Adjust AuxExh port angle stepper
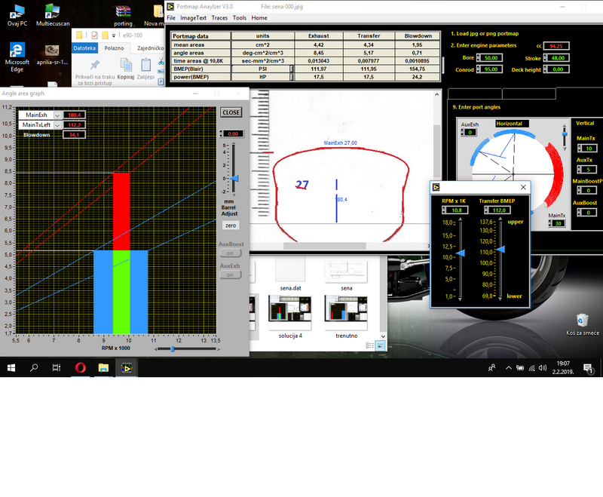 coord(462,132)
